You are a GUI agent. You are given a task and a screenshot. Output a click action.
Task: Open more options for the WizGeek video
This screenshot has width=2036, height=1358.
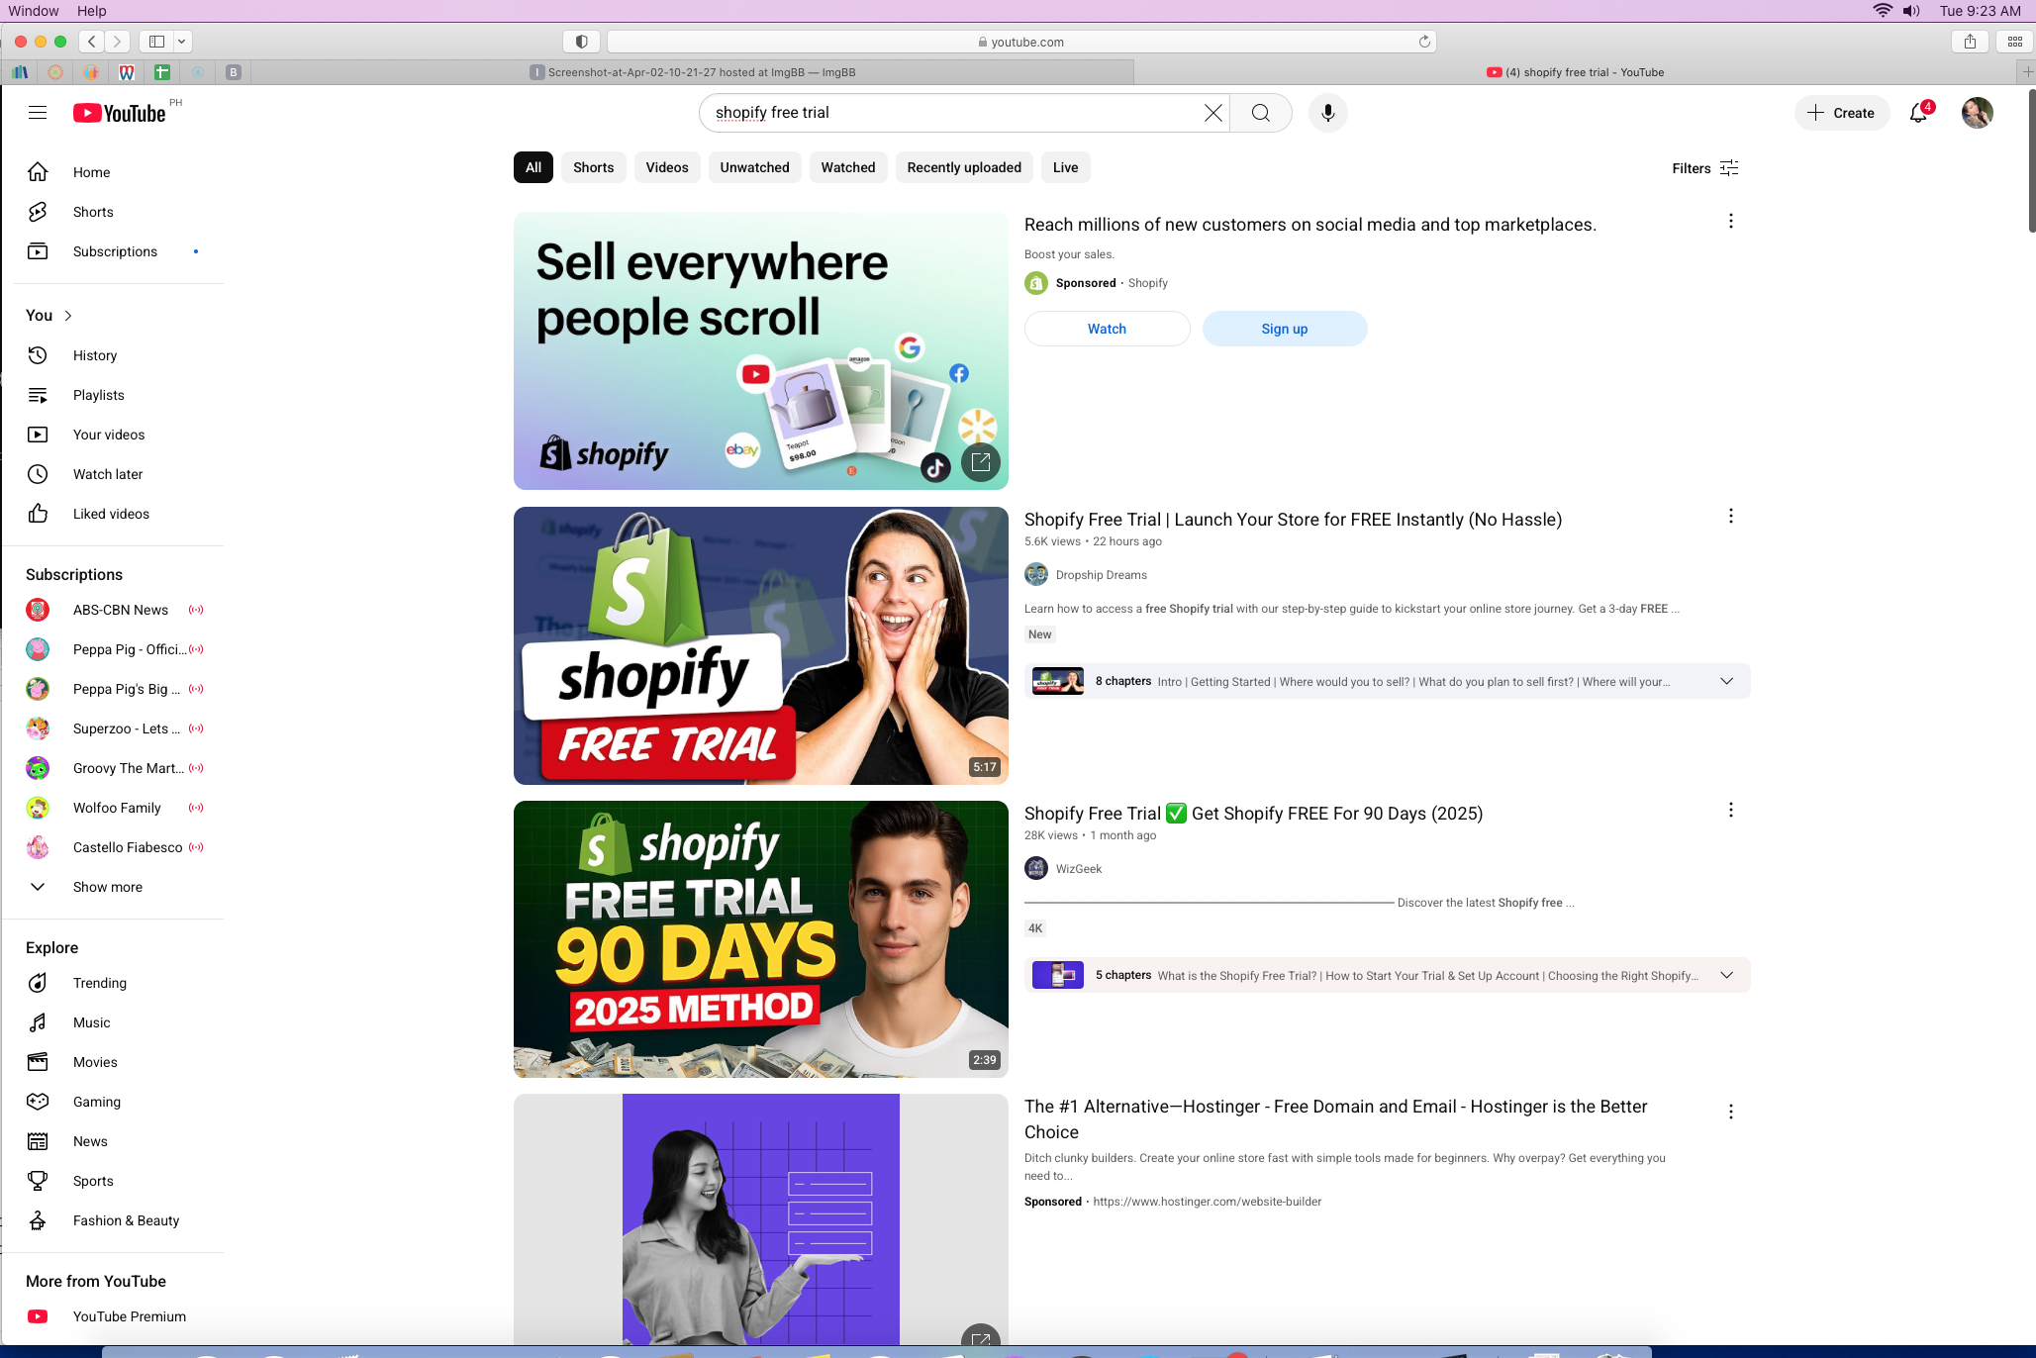(1731, 811)
